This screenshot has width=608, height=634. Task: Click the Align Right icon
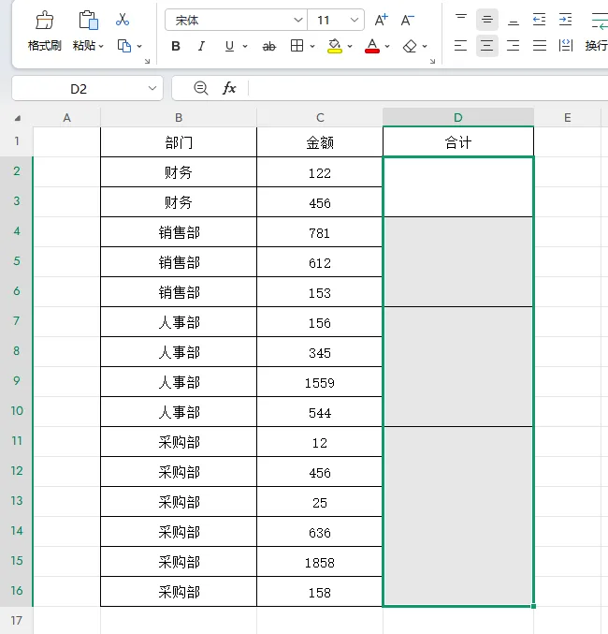coord(514,45)
